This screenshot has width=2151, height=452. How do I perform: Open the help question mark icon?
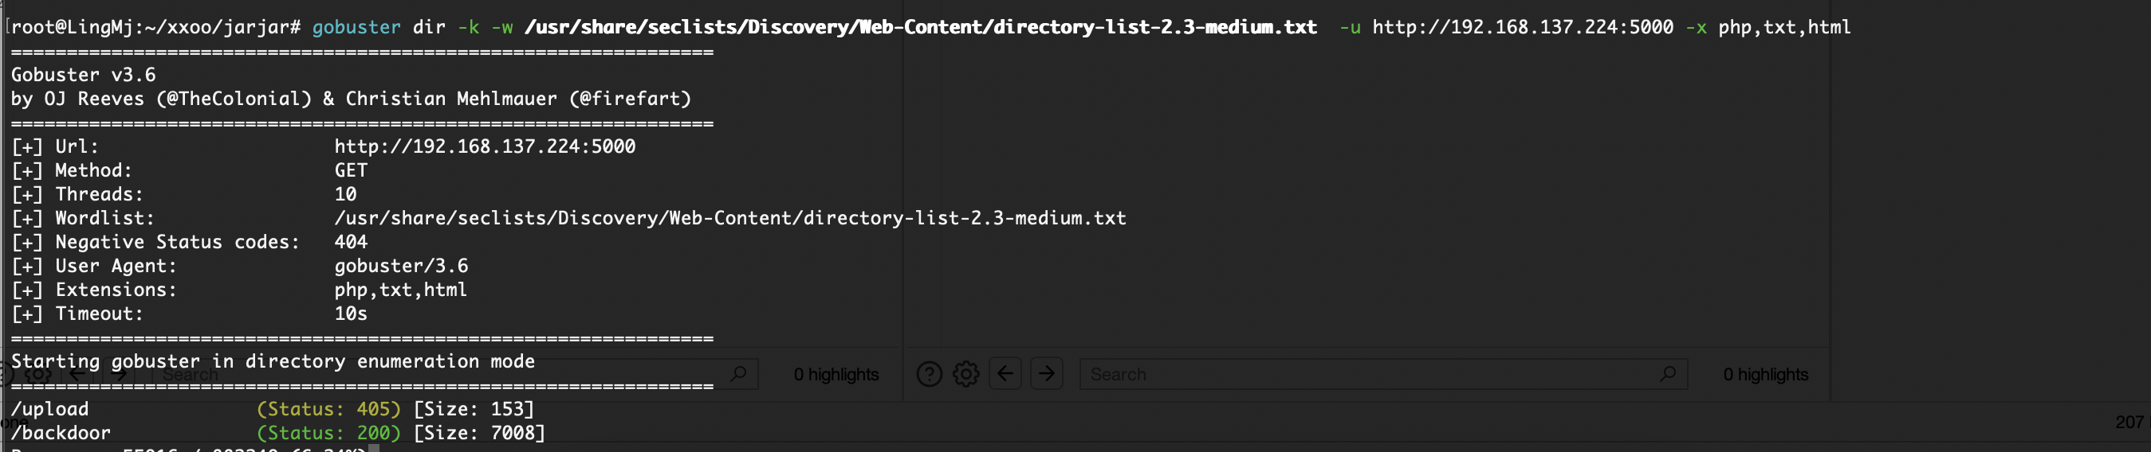tap(929, 373)
